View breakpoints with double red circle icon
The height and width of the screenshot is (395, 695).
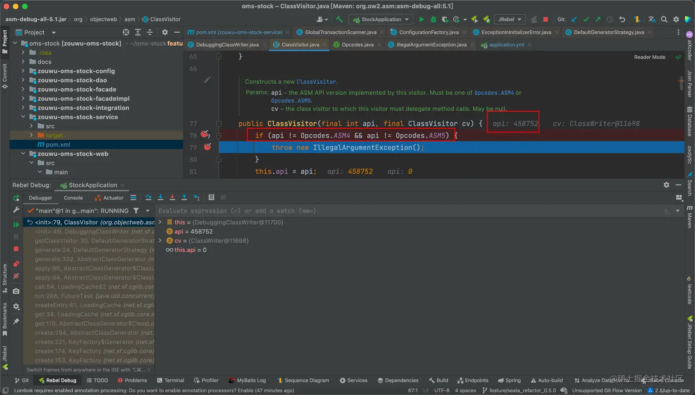pyautogui.click(x=16, y=264)
